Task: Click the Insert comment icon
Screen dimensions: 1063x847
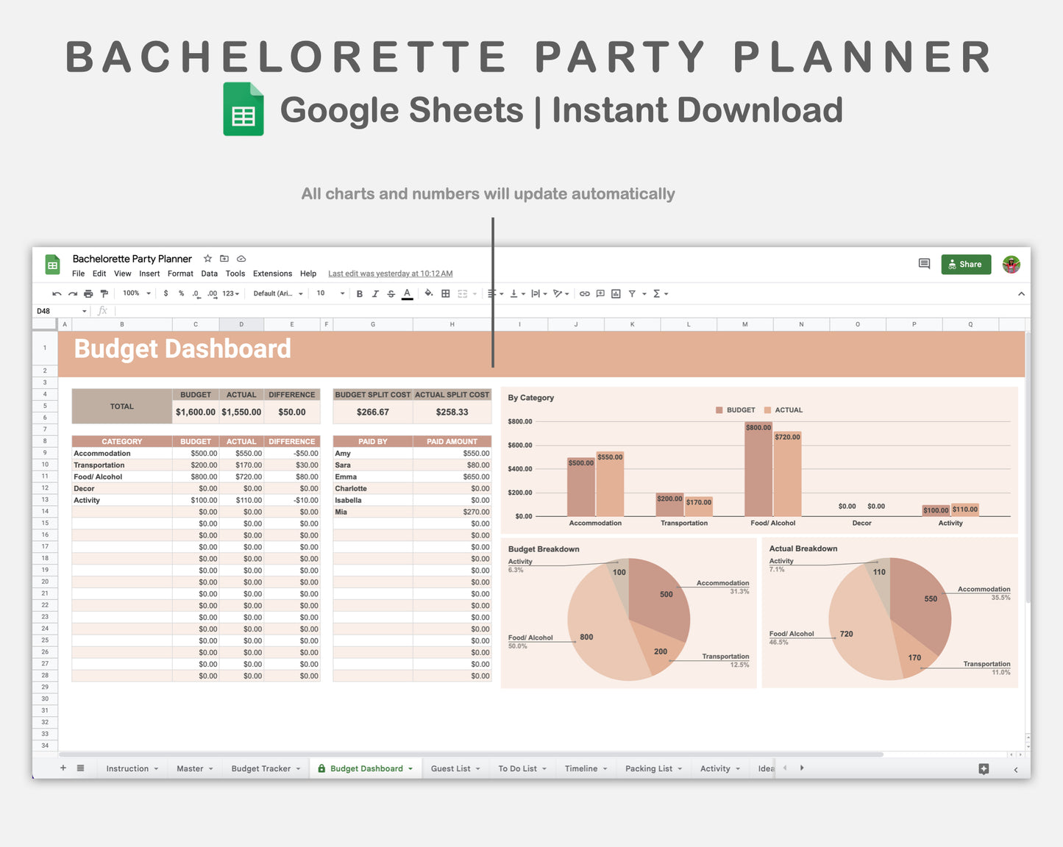Action: click(x=600, y=293)
